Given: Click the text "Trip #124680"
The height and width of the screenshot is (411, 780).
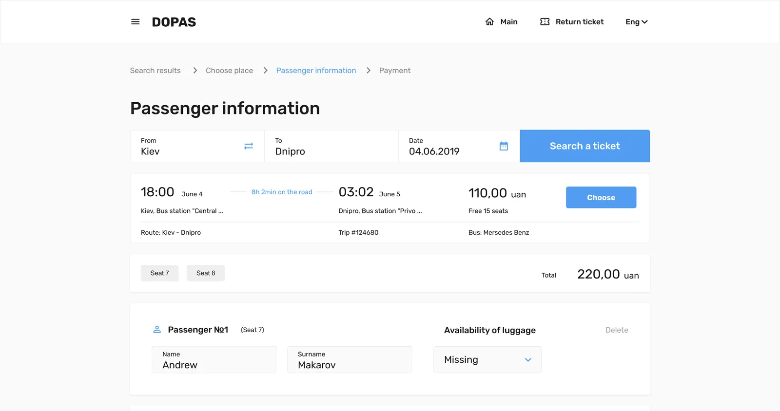Looking at the screenshot, I should point(358,233).
